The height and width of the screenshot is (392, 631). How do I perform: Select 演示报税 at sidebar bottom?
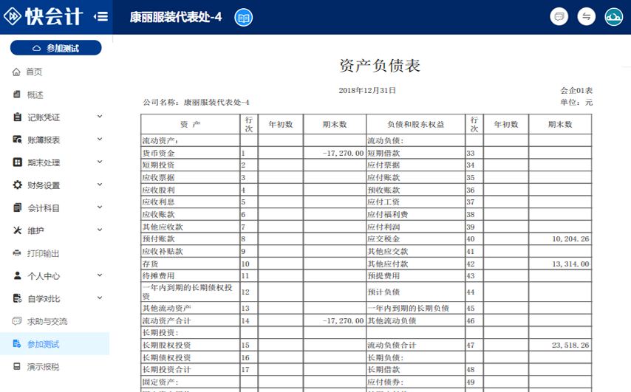[43, 366]
